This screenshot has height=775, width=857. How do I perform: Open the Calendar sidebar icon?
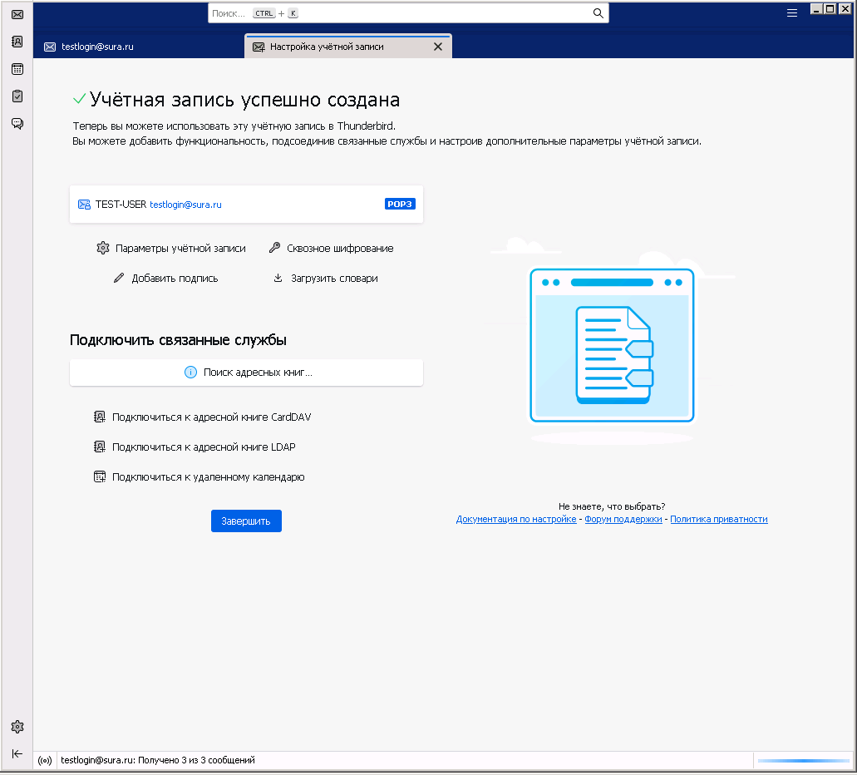[x=17, y=69]
